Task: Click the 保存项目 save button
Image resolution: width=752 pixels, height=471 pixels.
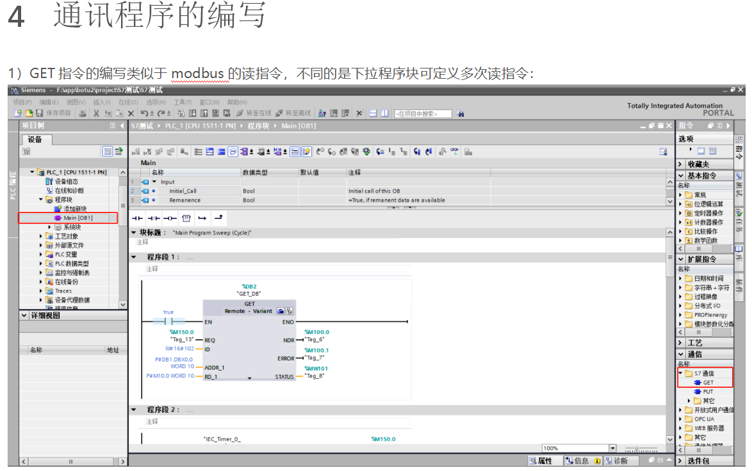Action: pos(54,113)
